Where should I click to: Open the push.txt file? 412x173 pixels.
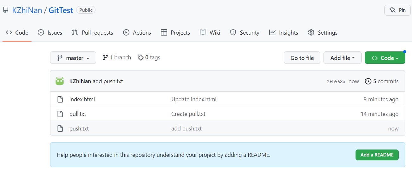[x=79, y=129]
